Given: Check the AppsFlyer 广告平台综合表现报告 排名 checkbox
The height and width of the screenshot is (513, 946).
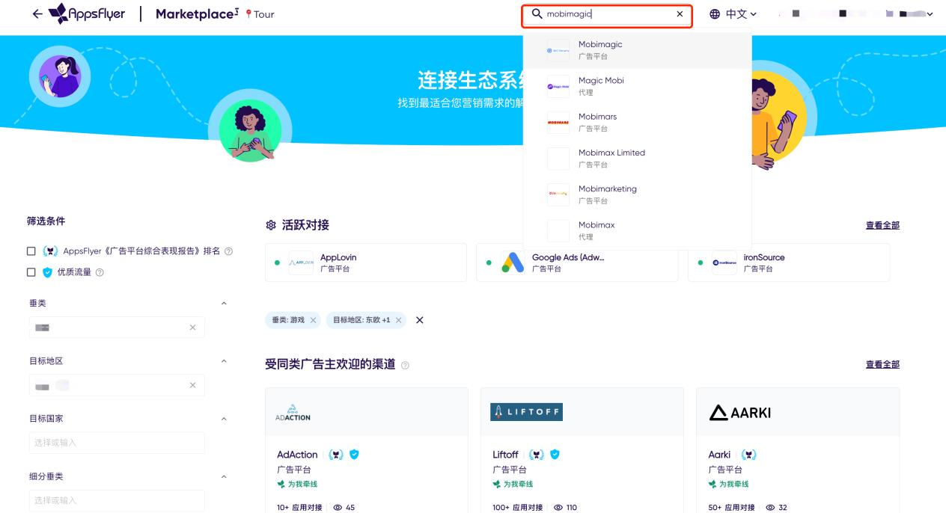Looking at the screenshot, I should pyautogui.click(x=31, y=251).
